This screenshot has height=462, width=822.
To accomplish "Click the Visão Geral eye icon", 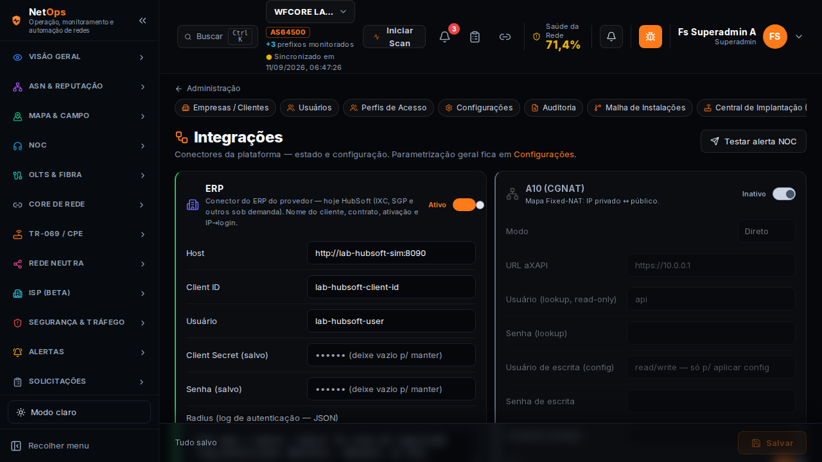I will coord(18,57).
